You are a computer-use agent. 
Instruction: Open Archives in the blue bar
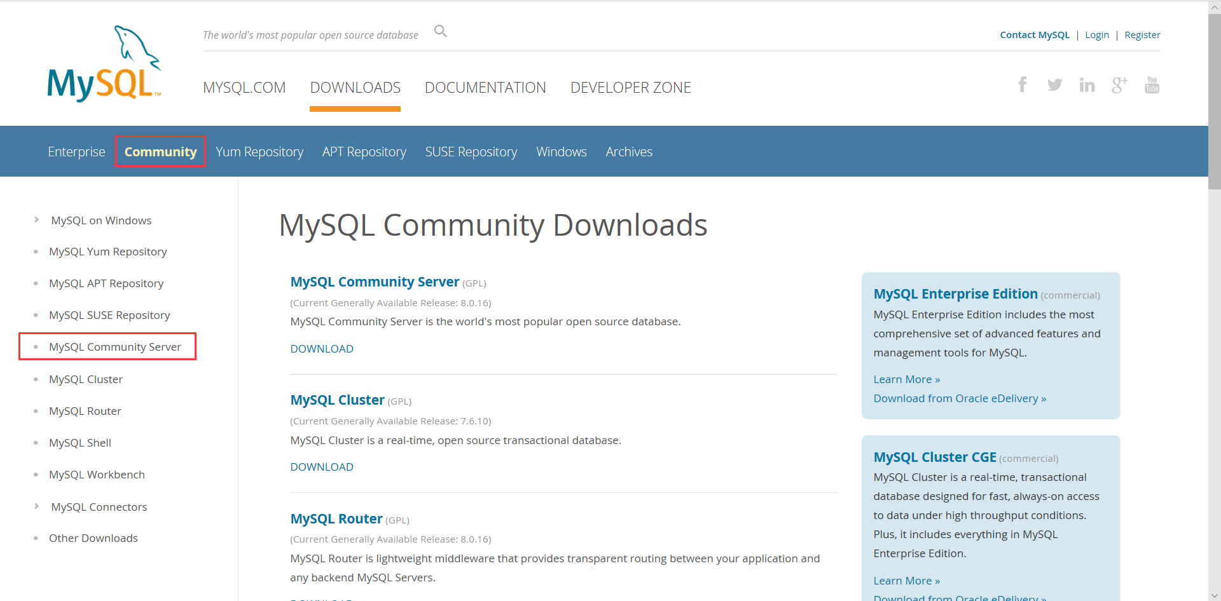629,152
